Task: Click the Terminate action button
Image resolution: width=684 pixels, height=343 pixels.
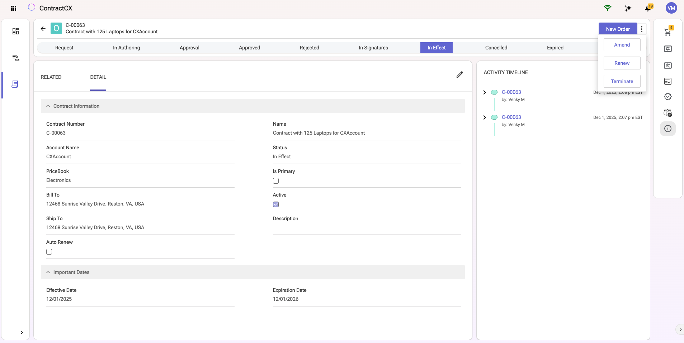Action: [622, 81]
